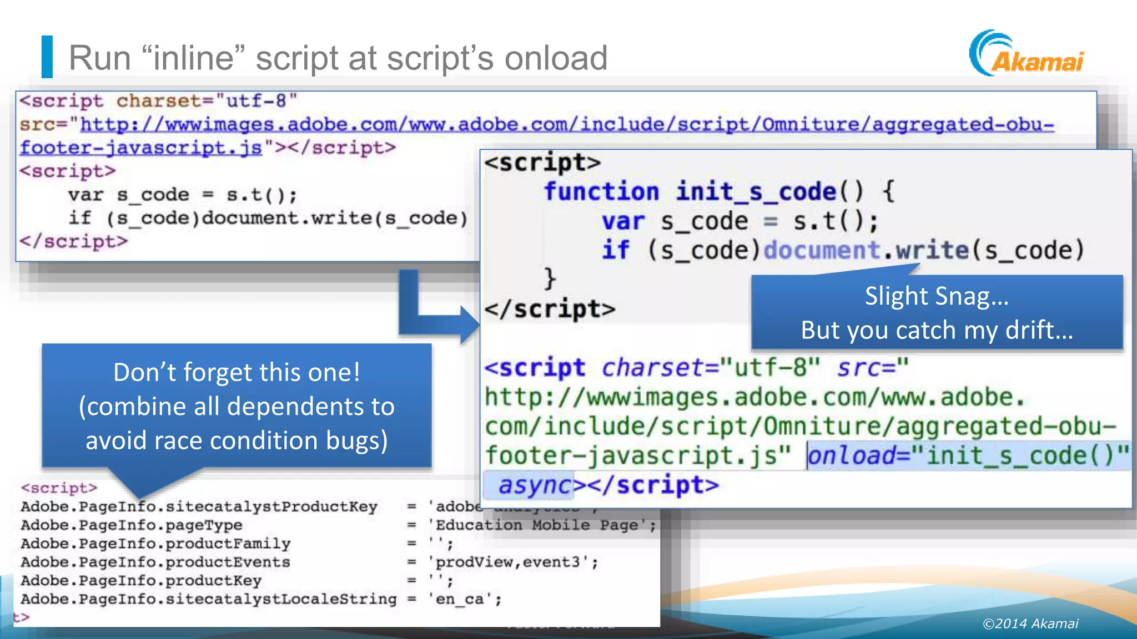Click 'Don't forget this one!' callout text

[237, 372]
